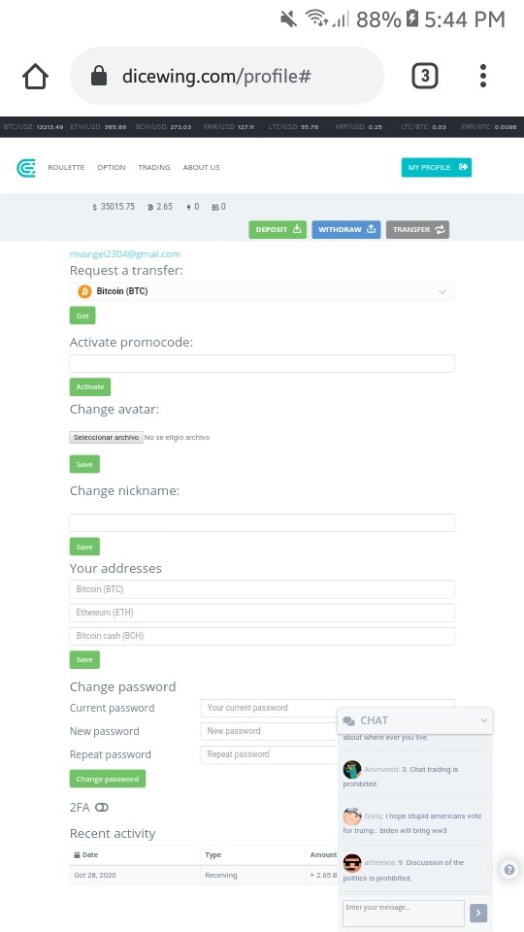This screenshot has height=932, width=524.
Task: Open the TRADING menu item
Action: point(154,168)
